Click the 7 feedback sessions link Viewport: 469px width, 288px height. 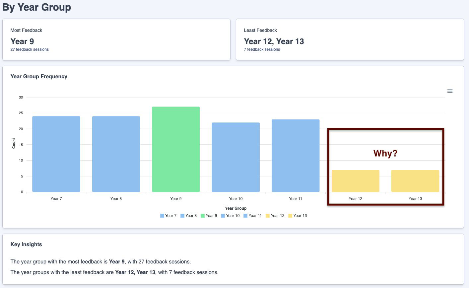tap(262, 49)
